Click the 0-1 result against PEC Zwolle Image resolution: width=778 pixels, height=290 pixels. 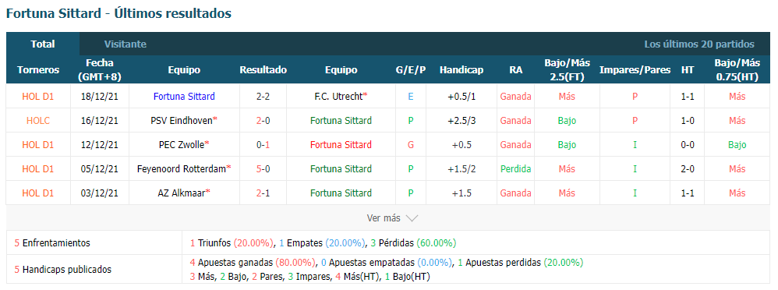pyautogui.click(x=263, y=144)
